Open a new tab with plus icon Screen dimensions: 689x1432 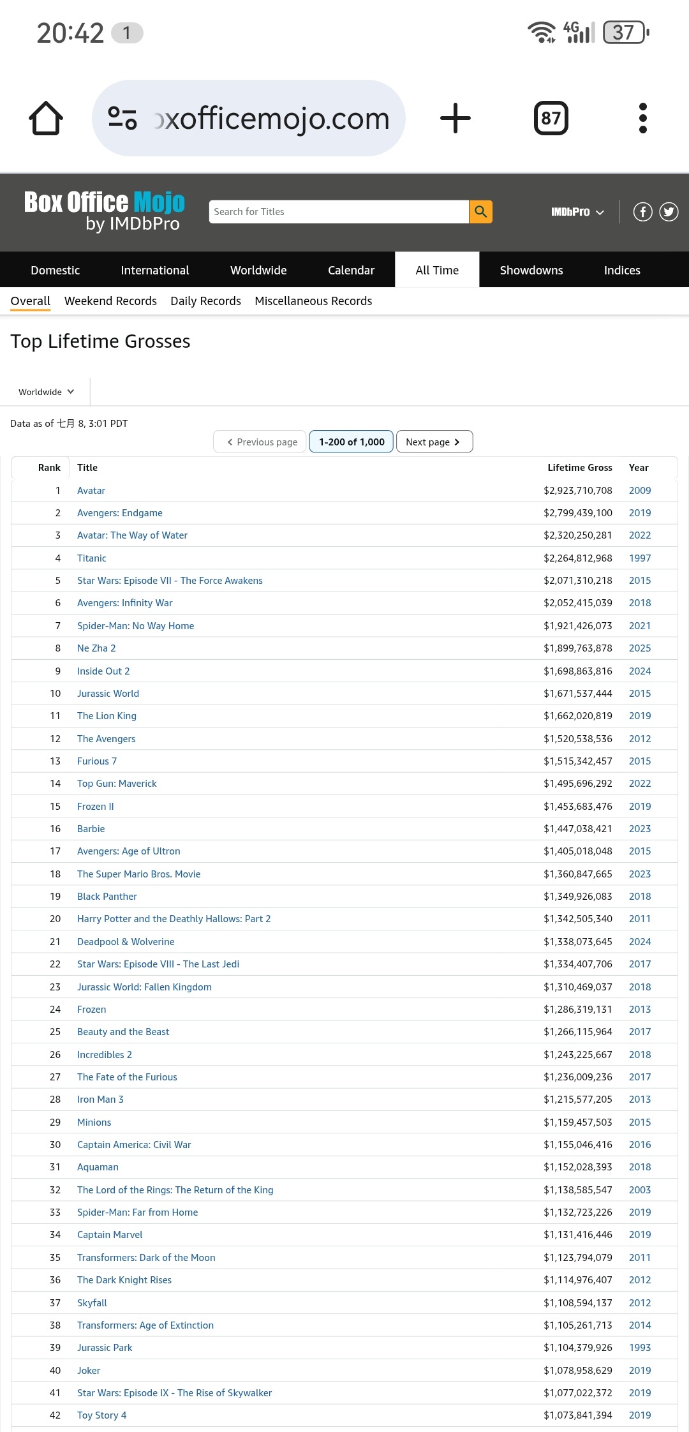(456, 118)
